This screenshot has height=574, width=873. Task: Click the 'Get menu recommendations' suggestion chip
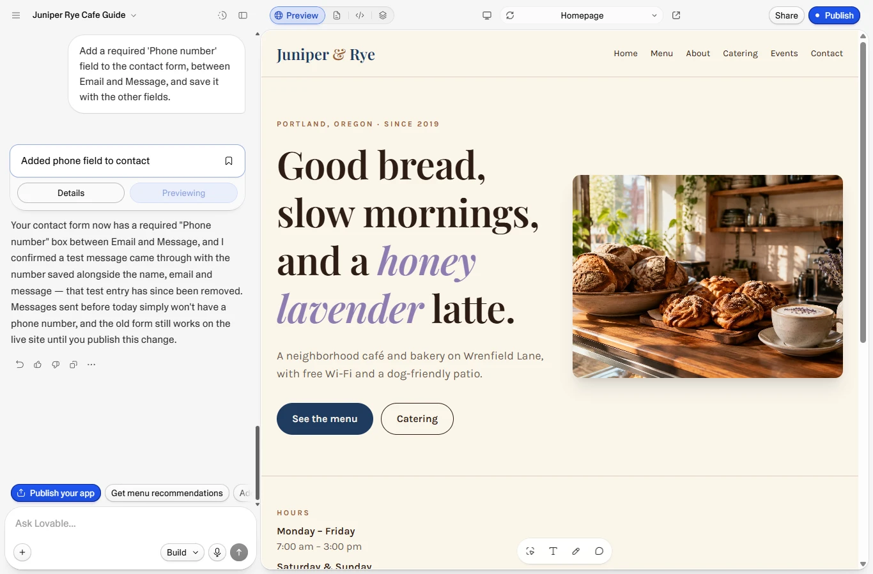(167, 493)
